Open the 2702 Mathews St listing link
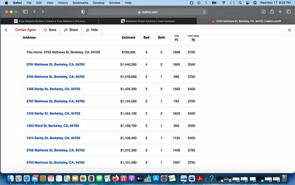The height and width of the screenshot is (185, 295). point(55,150)
